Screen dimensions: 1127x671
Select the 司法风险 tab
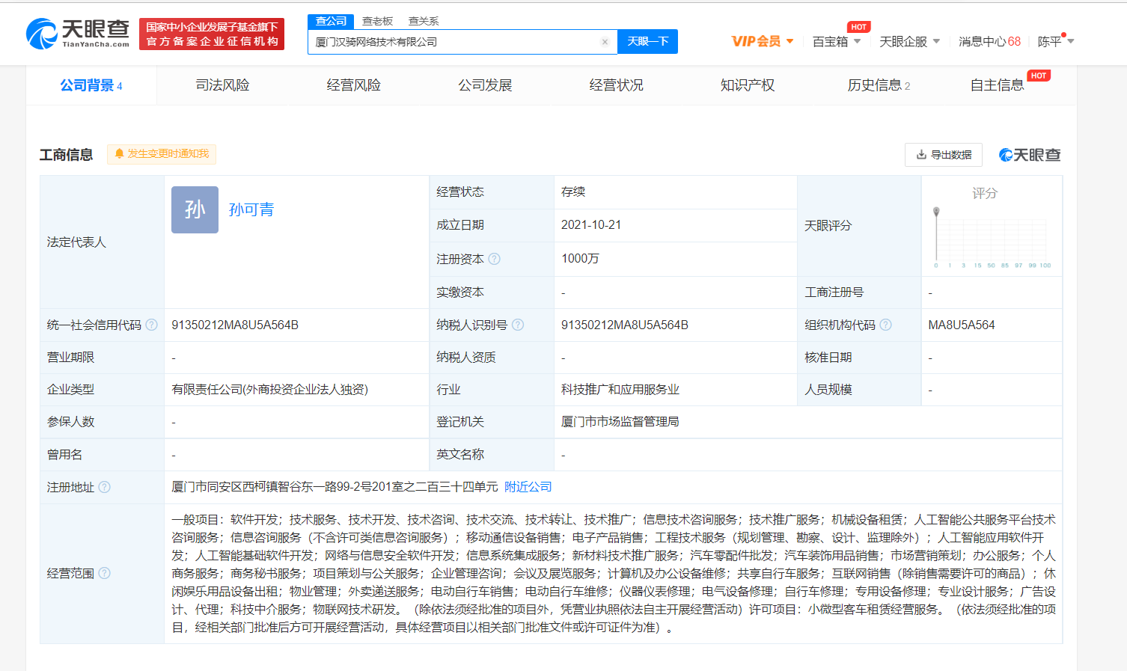(x=222, y=85)
